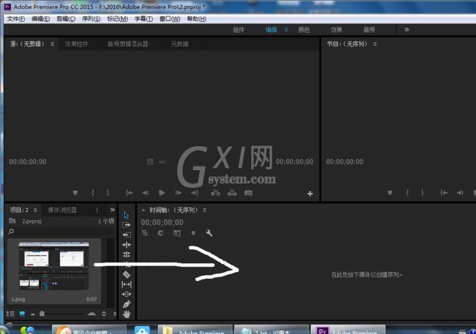Viewport: 476px width, 334px height.
Task: Open the Program monitor panel menu
Action: coord(375,44)
